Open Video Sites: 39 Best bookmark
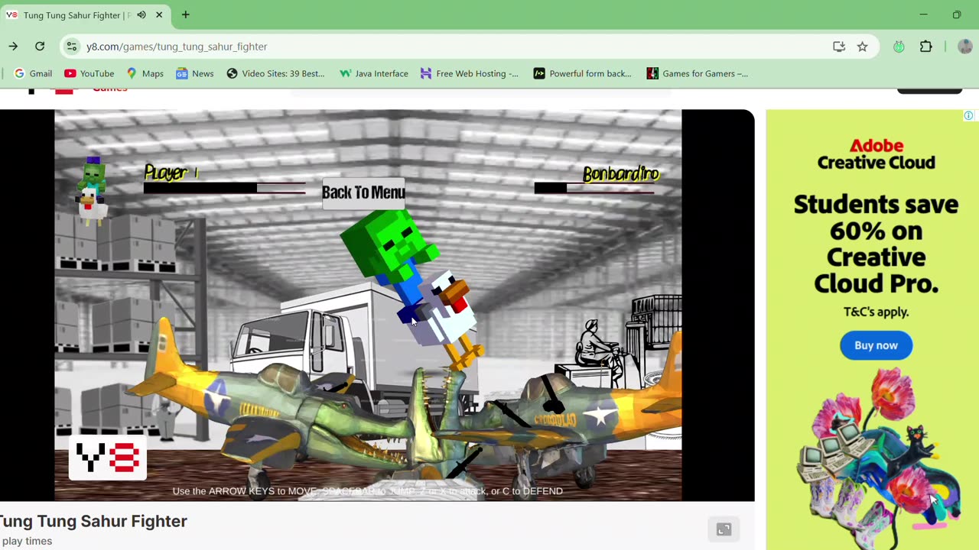 coord(275,73)
